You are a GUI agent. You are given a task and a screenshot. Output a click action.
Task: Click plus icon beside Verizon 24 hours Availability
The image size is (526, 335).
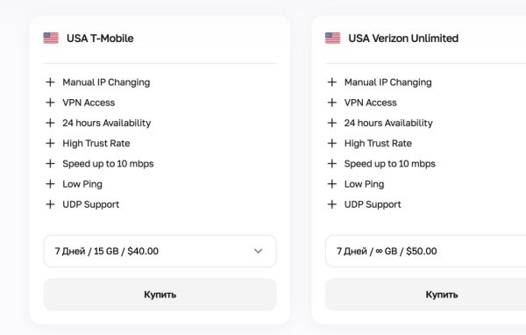click(331, 123)
